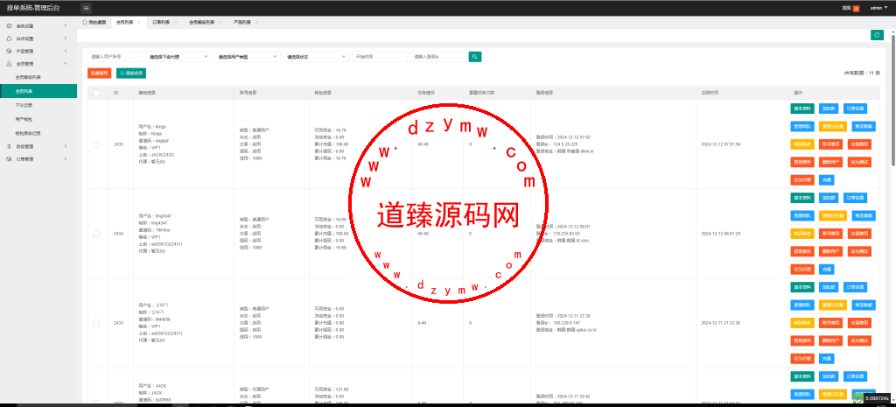Click 密码修改 for member khg4347
This screenshot has width=896, height=407.
802,233
